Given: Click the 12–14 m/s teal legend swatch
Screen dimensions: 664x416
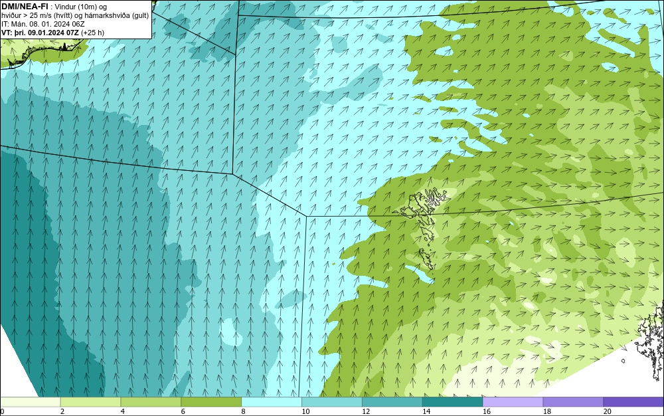Looking at the screenshot, I should click(392, 401).
